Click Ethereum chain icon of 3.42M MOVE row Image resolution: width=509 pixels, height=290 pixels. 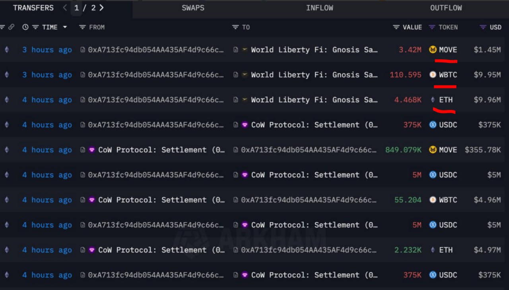pos(6,50)
